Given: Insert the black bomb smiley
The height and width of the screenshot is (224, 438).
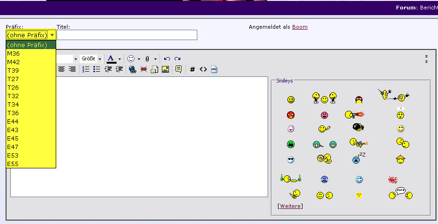Looking at the screenshot, I should (358, 127).
